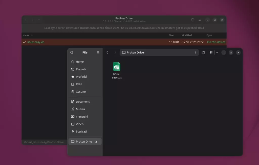Go forward in Files window
This screenshot has height=165, width=259.
(x=115, y=52)
